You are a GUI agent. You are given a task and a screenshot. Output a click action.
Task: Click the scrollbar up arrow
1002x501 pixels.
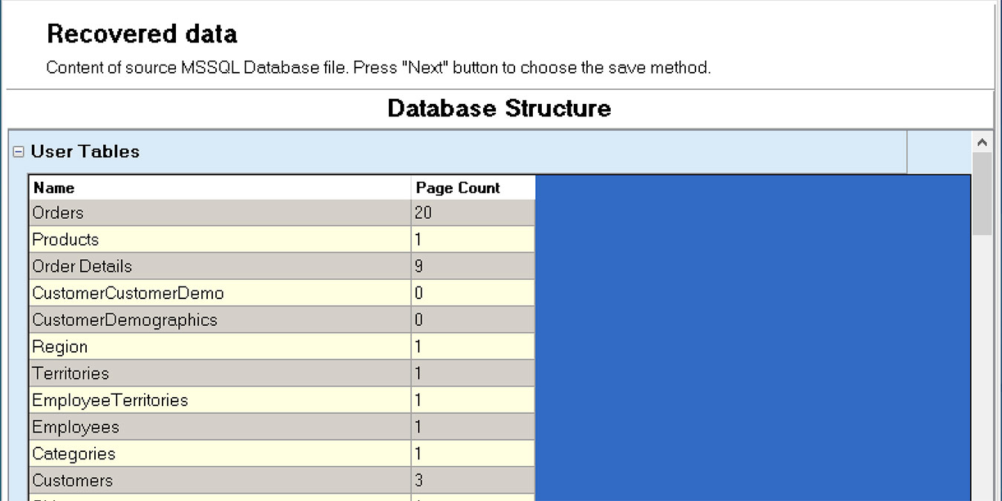[982, 141]
